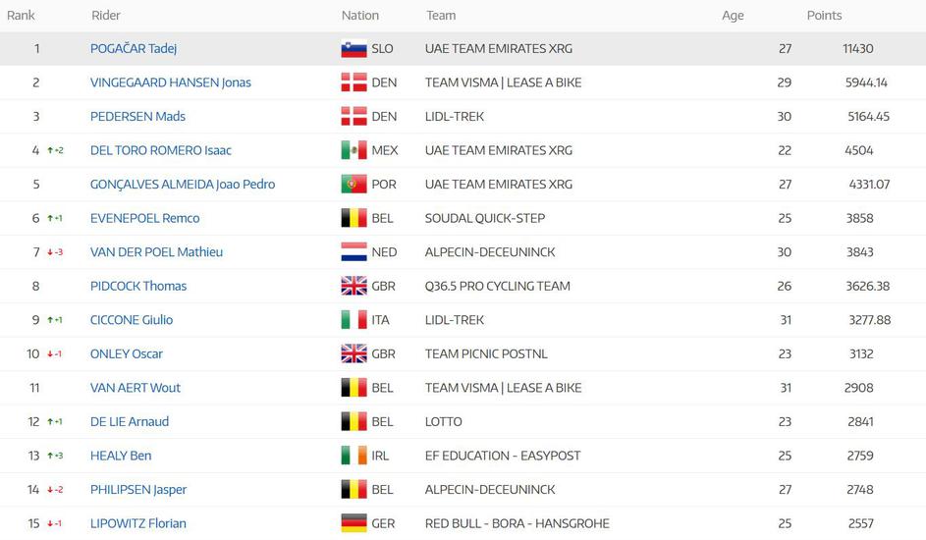Click the Points column header
This screenshot has height=540, width=926.
[x=824, y=16]
